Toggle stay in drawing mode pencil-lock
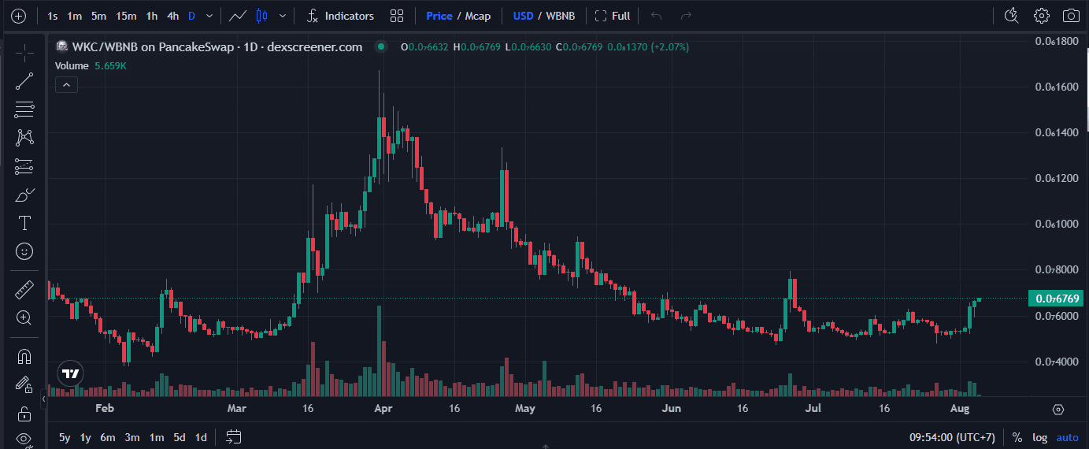The image size is (1089, 449). [x=24, y=384]
